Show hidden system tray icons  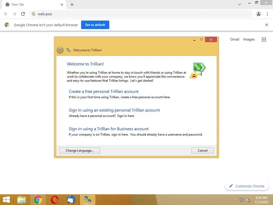(235, 200)
